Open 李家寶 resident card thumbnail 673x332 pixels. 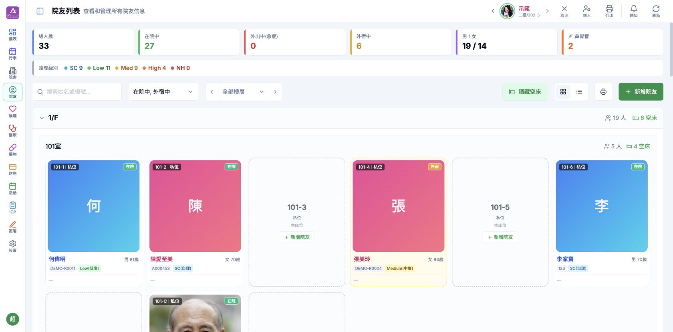602,206
